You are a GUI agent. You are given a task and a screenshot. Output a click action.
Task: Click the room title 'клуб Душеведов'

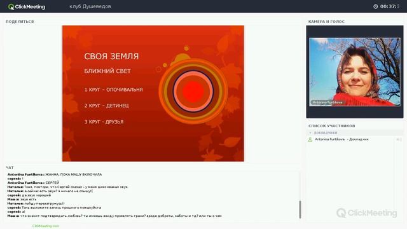[x=90, y=6]
